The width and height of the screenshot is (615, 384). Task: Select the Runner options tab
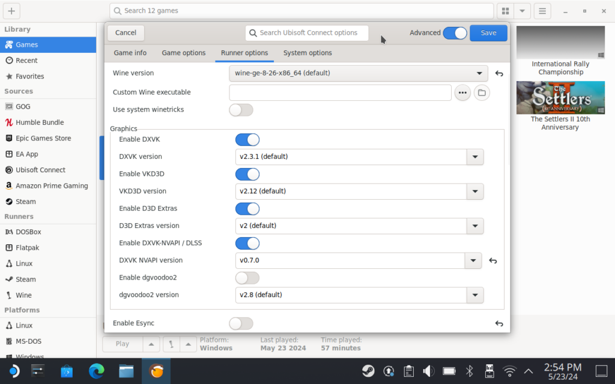[244, 53]
